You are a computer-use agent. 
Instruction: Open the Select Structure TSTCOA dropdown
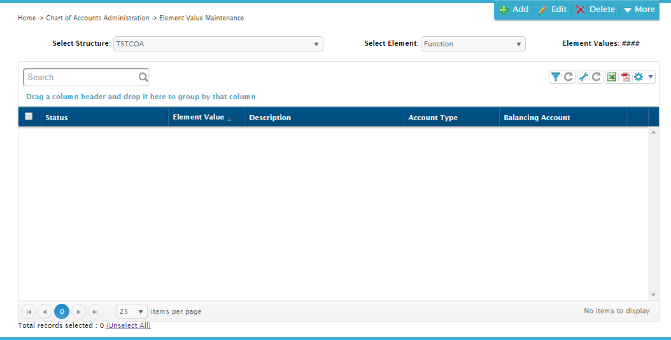(218, 44)
